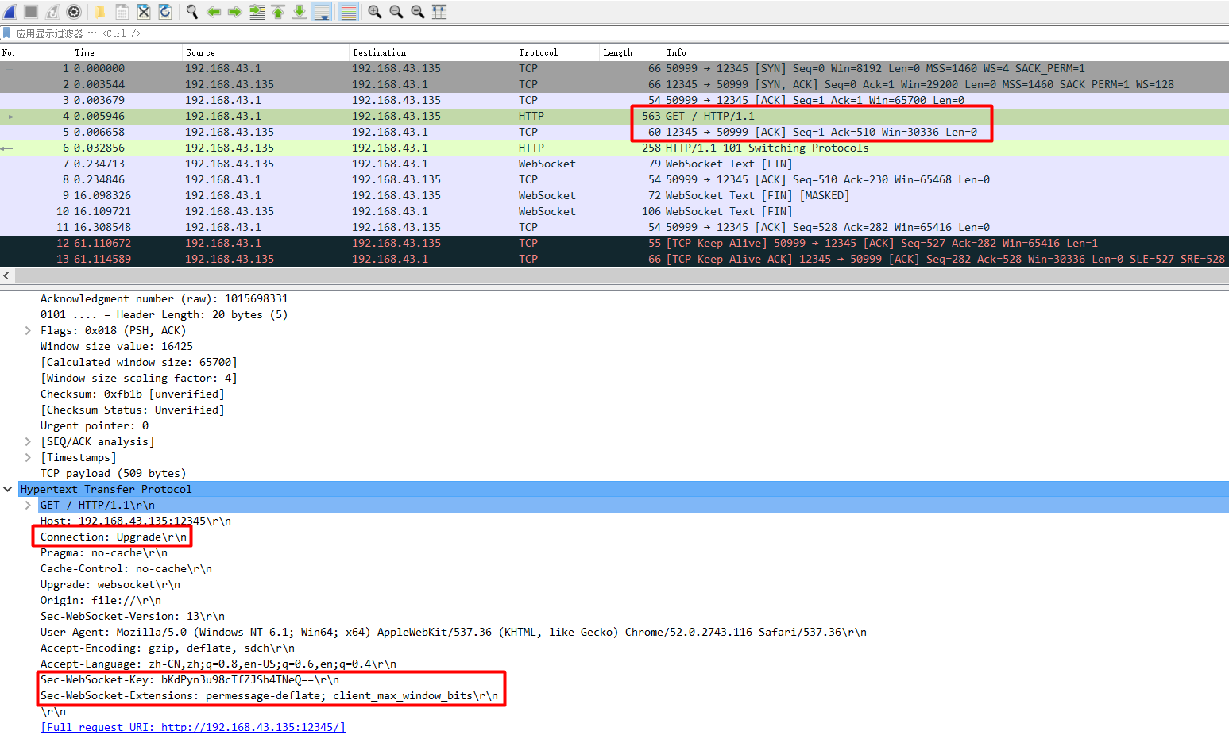The height and width of the screenshot is (735, 1229).
Task: Start a new capture with the shark fin icon
Action: click(9, 11)
